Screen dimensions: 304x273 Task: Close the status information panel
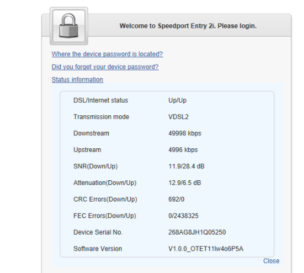[x=271, y=261]
